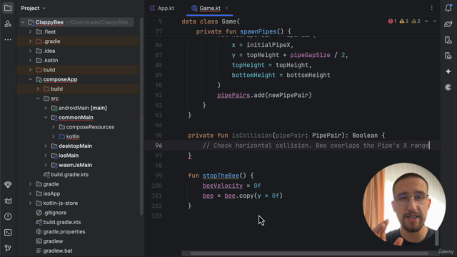Collapse the ClappyBee root node
This screenshot has width=457, height=257.
[23, 22]
